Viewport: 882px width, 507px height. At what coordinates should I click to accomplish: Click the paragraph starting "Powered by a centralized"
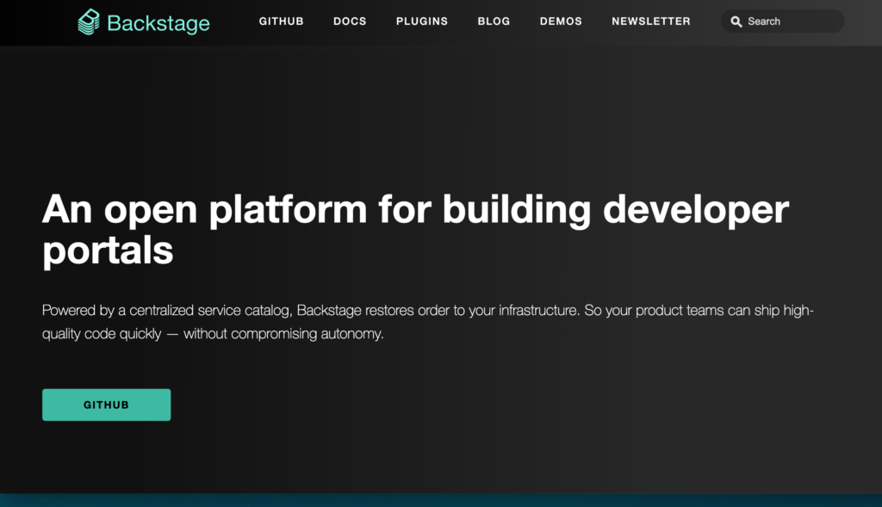(427, 322)
